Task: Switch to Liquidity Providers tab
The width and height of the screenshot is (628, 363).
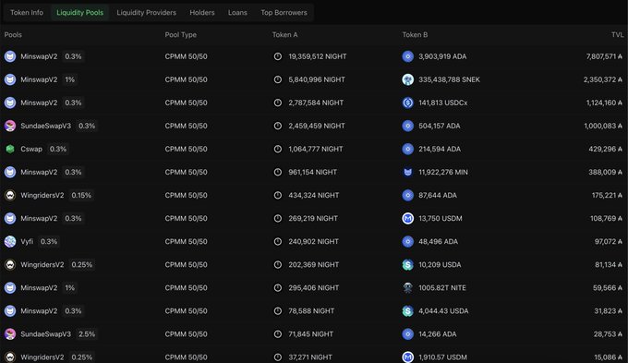Action: click(x=146, y=12)
